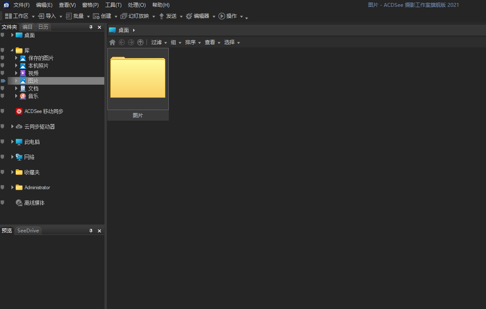Image resolution: width=486 pixels, height=309 pixels.
Task: Select the 本机照片 library folder
Action: click(x=38, y=66)
